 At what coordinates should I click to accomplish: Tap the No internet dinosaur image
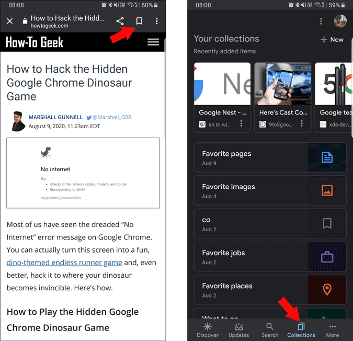(x=83, y=173)
